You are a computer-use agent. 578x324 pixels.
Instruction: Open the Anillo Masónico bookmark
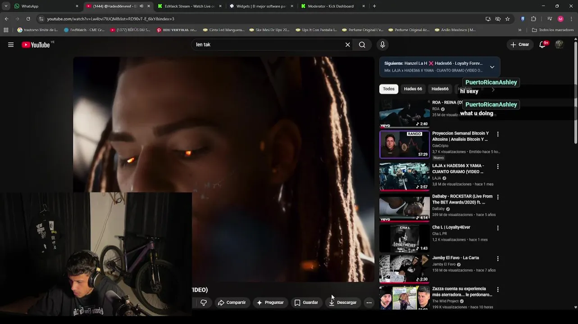(455, 30)
